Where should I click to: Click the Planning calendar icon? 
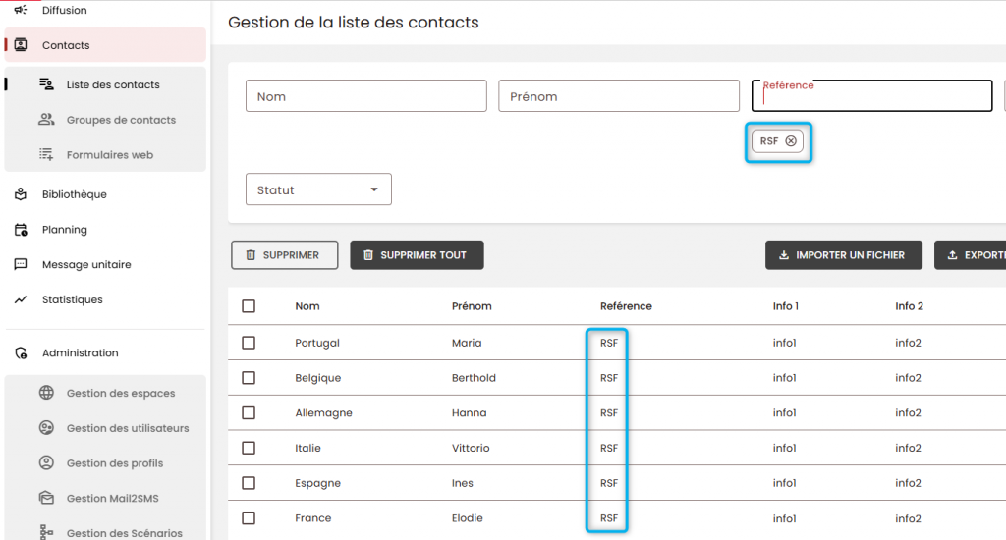pos(21,230)
